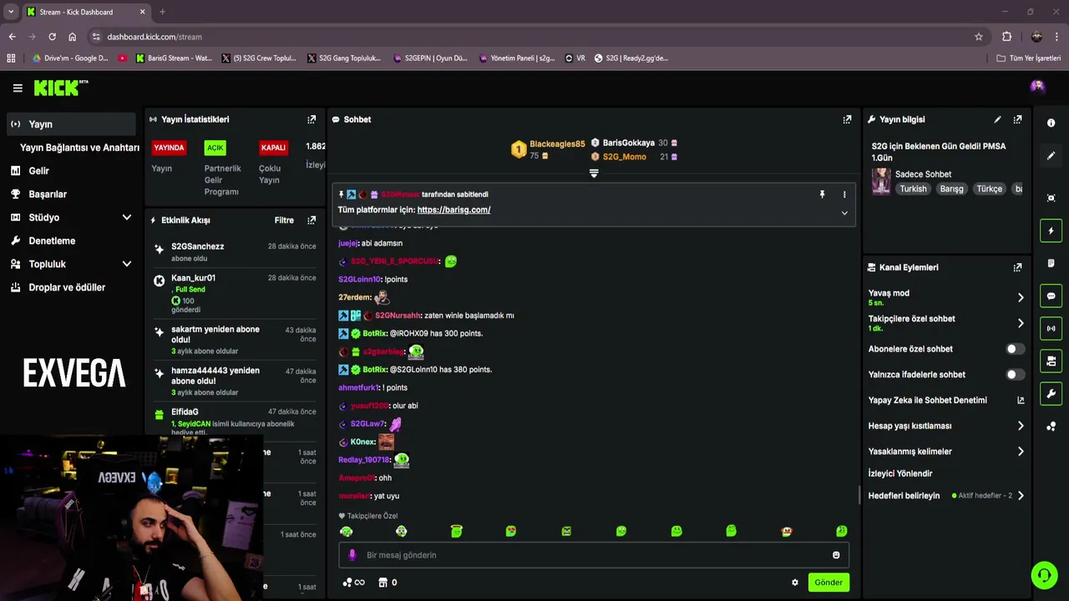This screenshot has width=1069, height=601.
Task: Enable Abonelere özel sohbet toggle
Action: coord(1015,349)
